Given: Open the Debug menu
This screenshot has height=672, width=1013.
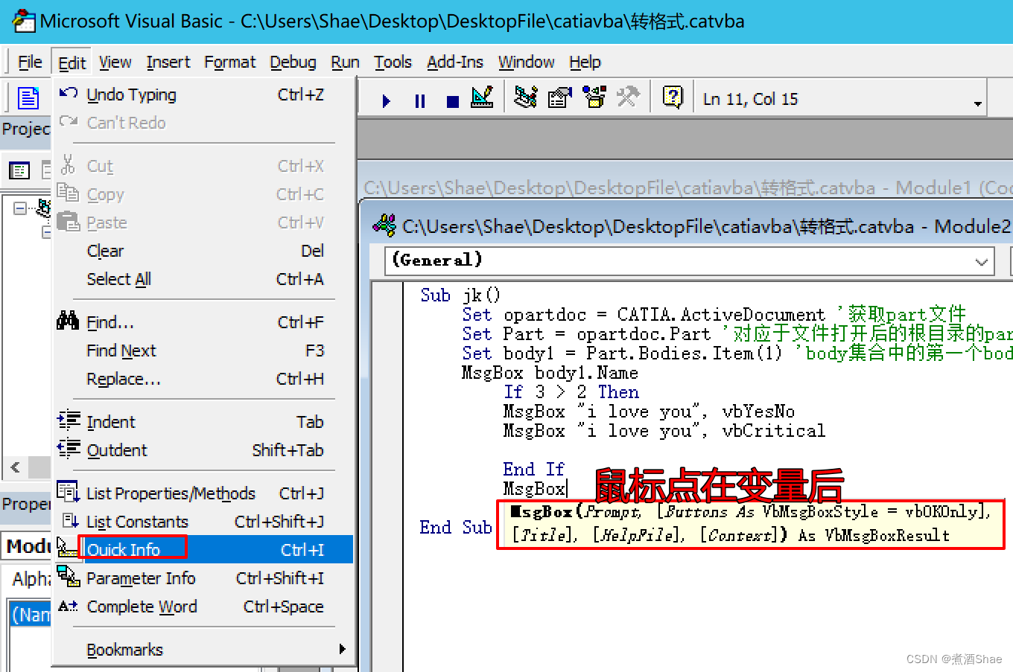Looking at the screenshot, I should pyautogui.click(x=293, y=63).
